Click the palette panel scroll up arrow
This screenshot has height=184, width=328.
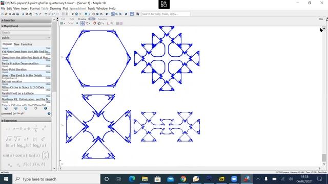pyautogui.click(x=54, y=19)
